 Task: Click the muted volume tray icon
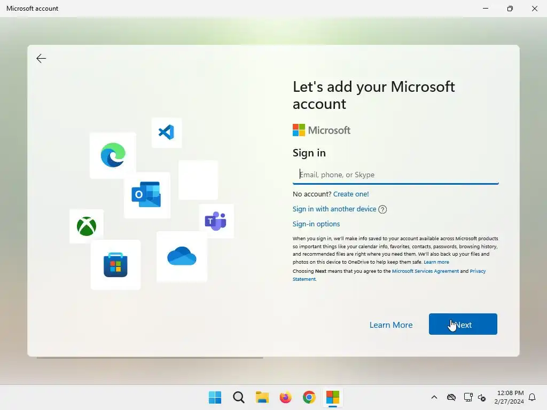pyautogui.click(x=482, y=397)
